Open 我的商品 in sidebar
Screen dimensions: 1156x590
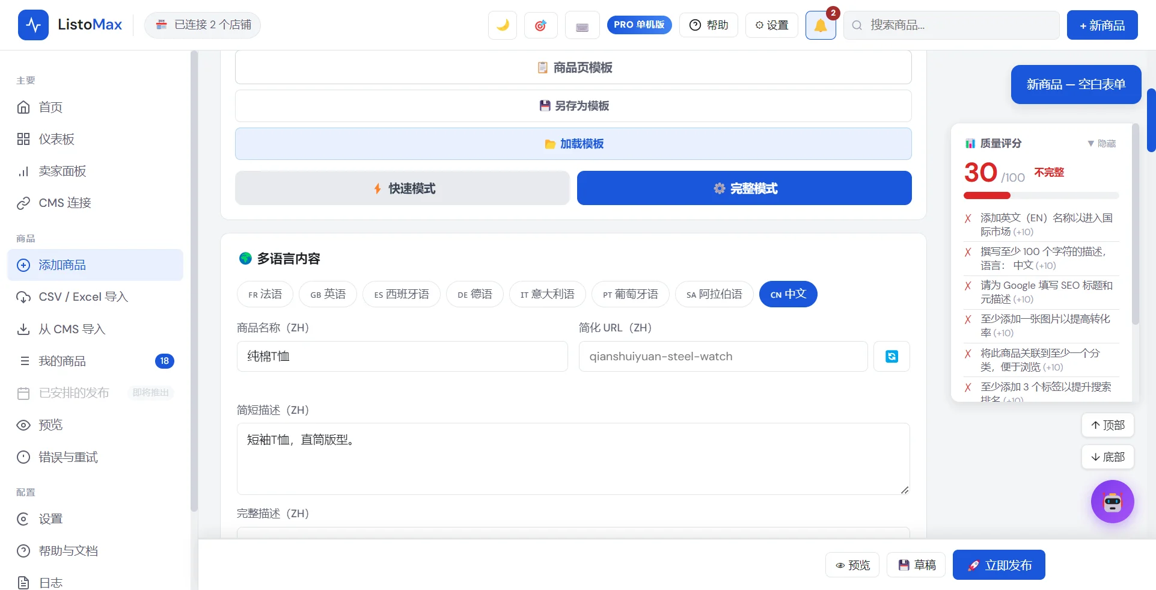[95, 361]
